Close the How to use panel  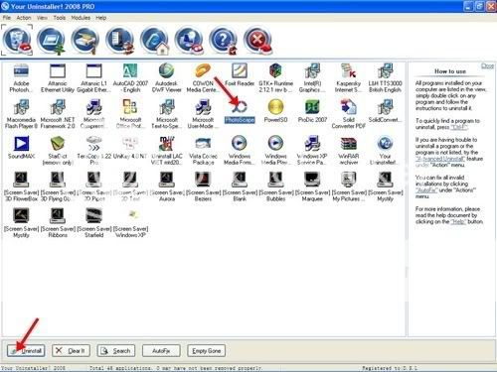tap(487, 66)
